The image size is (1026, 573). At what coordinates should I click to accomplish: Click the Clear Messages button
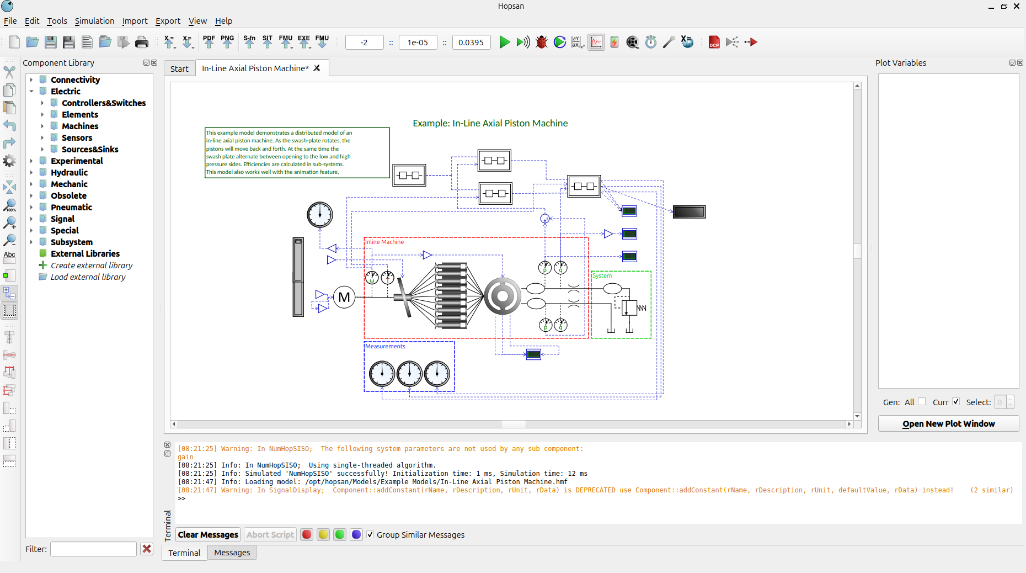click(208, 534)
